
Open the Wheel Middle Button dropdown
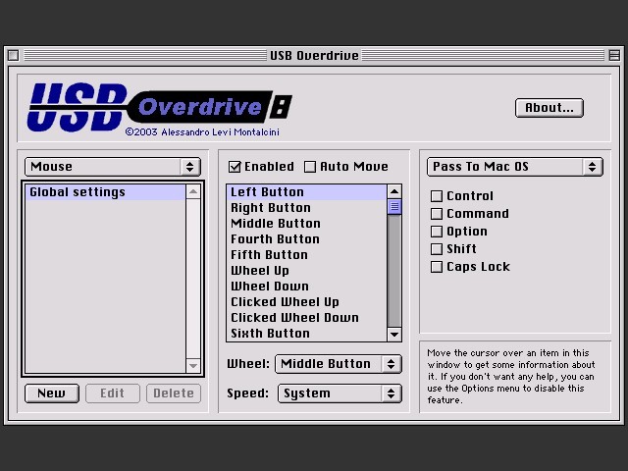[339, 364]
